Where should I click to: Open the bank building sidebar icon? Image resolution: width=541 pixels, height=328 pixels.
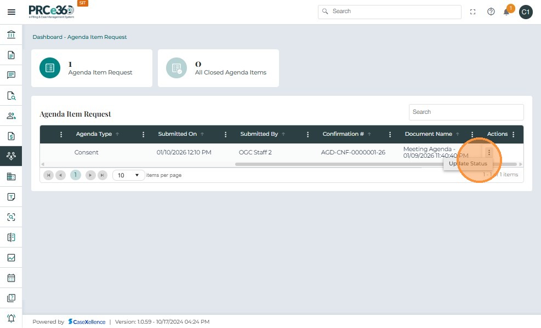11,34
